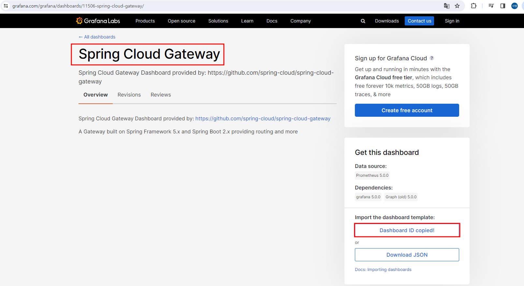Click the translate page icon in address bar
Viewport: 524px width, 286px height.
pyautogui.click(x=446, y=6)
